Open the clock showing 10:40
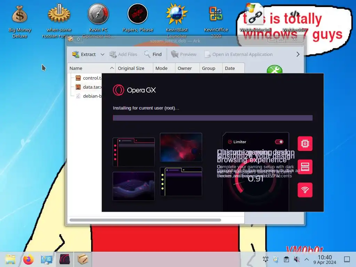 click(325, 259)
